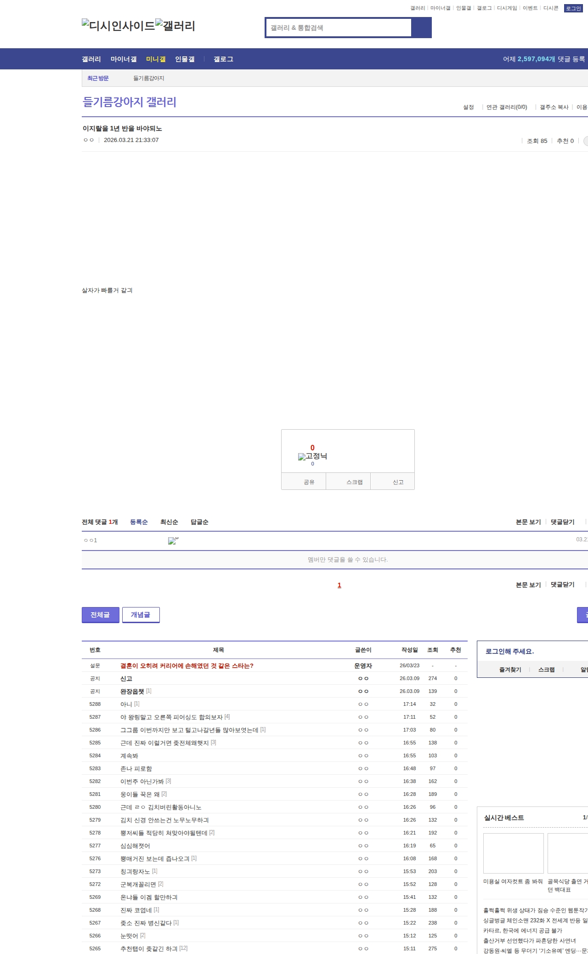Click the 고정닉 recommend icon under the post
588x954 pixels.
coord(312,456)
